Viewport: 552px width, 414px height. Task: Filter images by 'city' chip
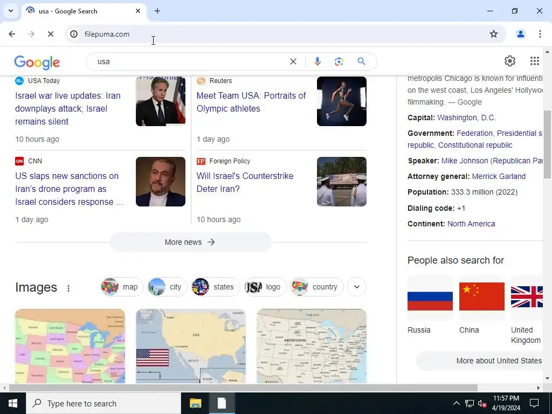point(167,287)
